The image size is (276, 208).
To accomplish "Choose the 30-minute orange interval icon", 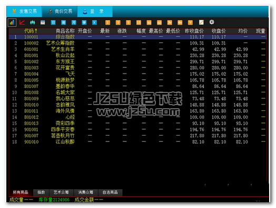I will point(149,23).
